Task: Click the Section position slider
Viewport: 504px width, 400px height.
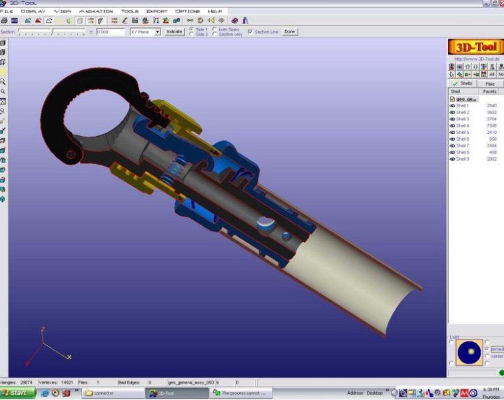Action: (x=53, y=31)
